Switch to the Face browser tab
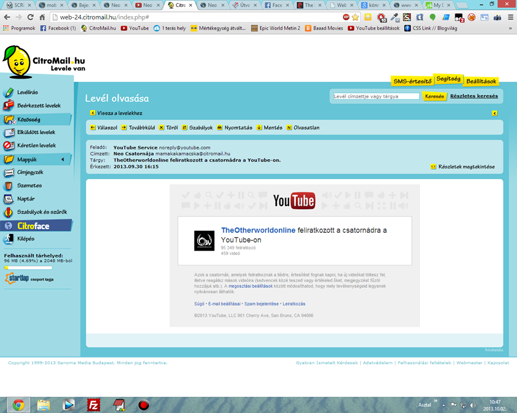Screen dimensions: 517x413 coord(278,5)
